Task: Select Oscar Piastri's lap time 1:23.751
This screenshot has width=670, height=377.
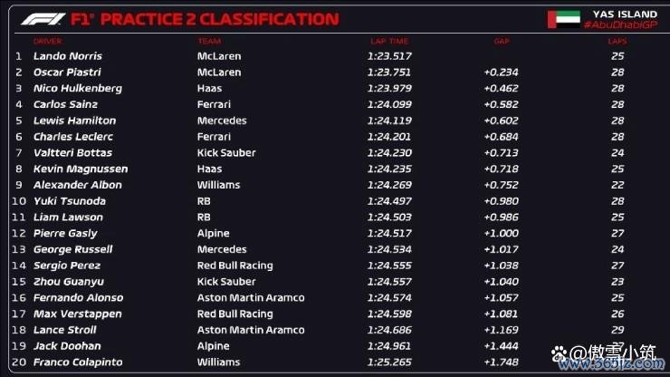Action: [x=389, y=72]
